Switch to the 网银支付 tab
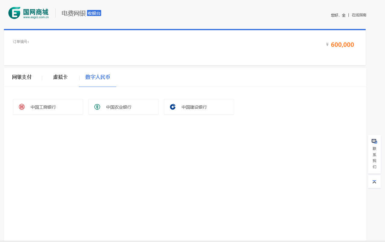385x242 pixels. 22,77
